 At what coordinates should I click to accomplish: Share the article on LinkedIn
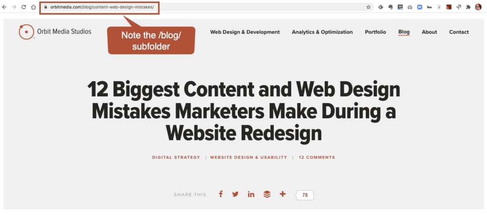251,194
